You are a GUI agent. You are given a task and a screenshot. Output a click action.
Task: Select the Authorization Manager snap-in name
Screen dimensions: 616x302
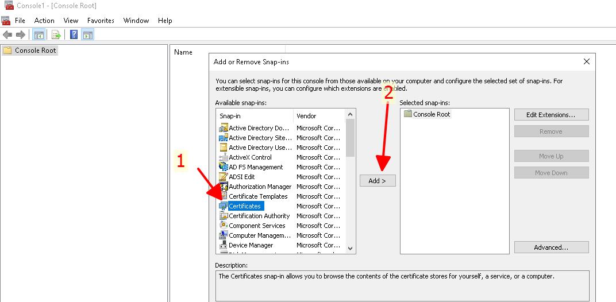coord(260,187)
